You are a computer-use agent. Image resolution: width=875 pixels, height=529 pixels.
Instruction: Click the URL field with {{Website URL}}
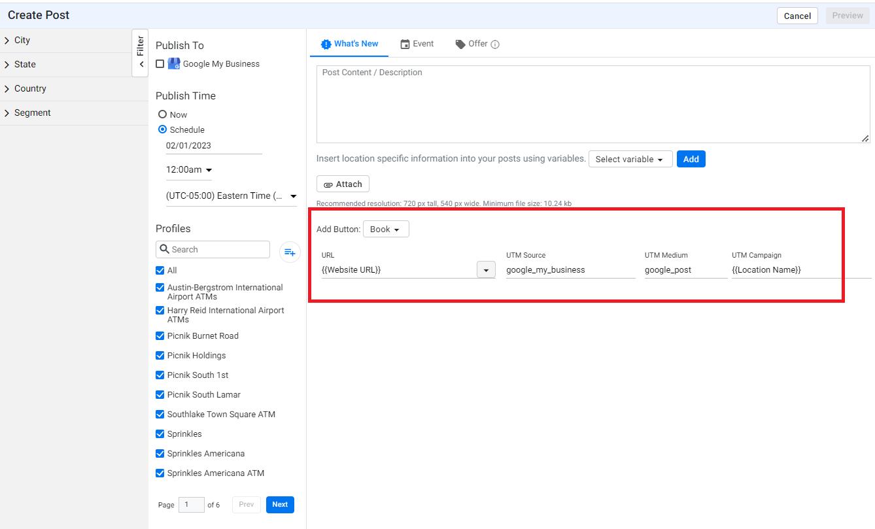(399, 270)
